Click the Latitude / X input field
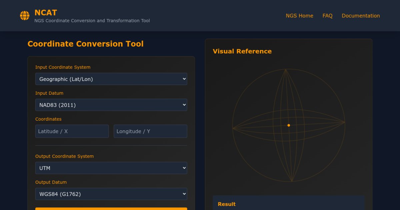This screenshot has width=400, height=210. pyautogui.click(x=72, y=131)
